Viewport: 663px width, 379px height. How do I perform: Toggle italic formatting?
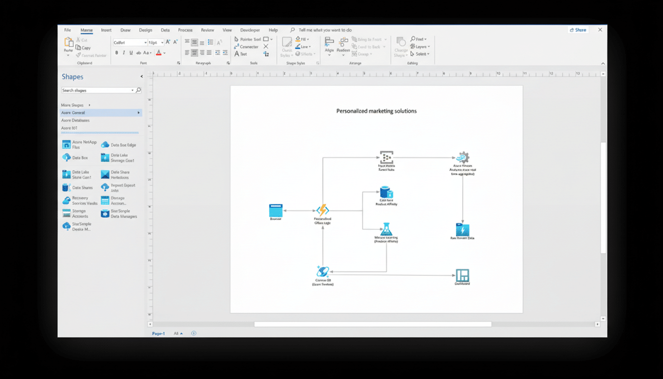[123, 52]
